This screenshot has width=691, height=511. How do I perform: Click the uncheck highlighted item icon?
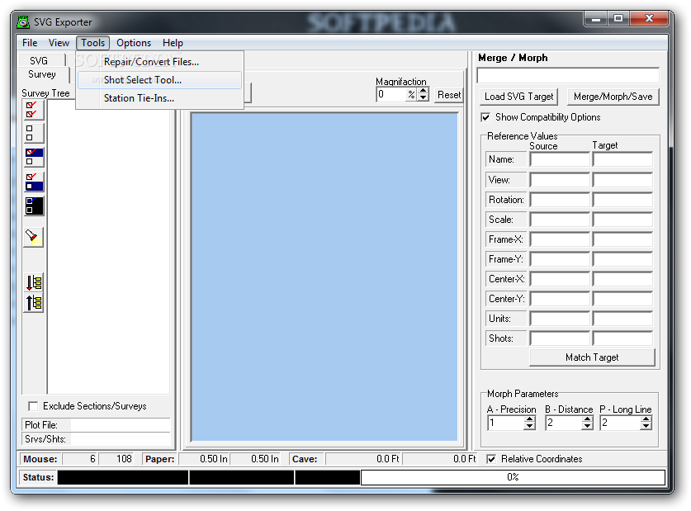click(x=34, y=182)
